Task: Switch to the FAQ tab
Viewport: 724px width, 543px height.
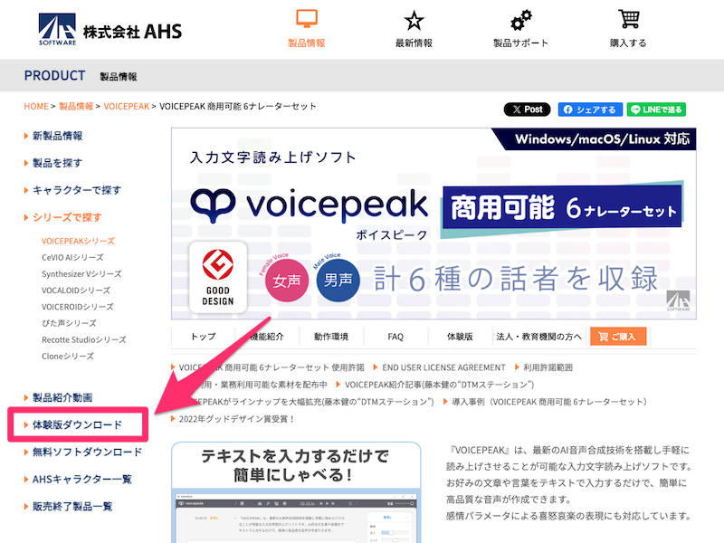Action: point(395,337)
